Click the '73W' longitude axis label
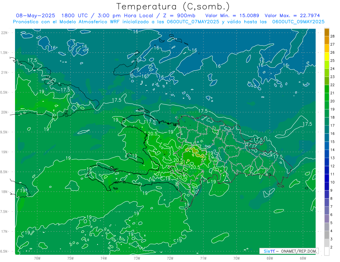 pyautogui.click(x=137, y=258)
